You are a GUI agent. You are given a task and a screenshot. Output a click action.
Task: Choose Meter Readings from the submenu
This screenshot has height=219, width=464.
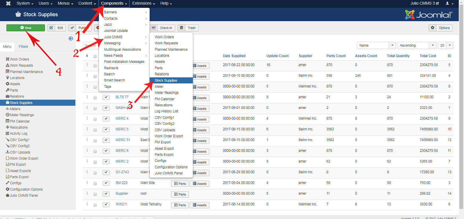point(171,93)
